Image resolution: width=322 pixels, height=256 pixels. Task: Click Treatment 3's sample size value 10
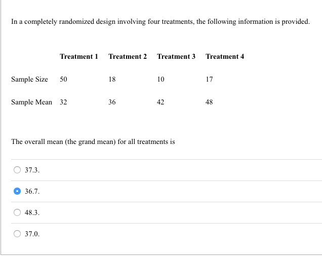tap(160, 79)
